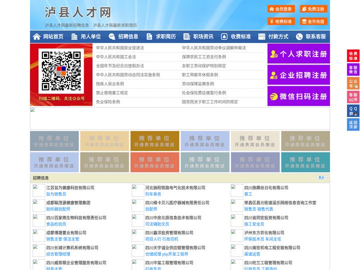Open link 残疾人就业条例
This screenshot has height=270, width=360.
pyautogui.click(x=110, y=84)
